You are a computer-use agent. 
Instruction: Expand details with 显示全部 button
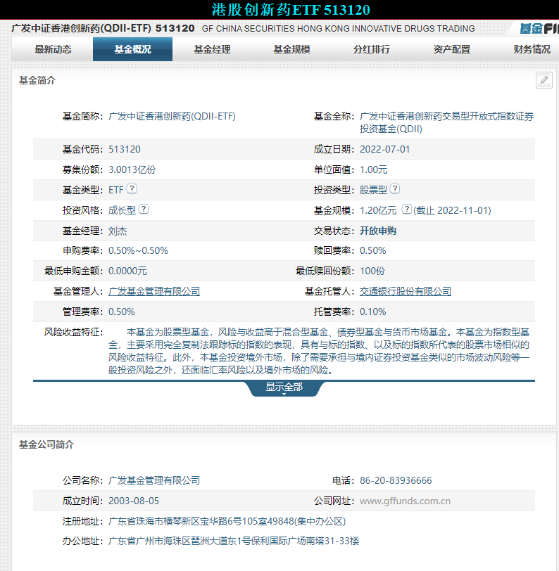284,388
